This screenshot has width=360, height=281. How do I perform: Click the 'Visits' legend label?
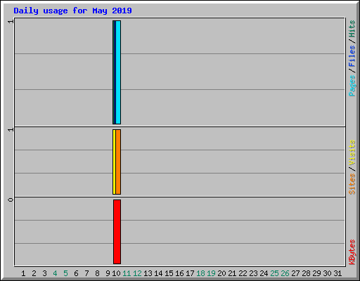click(352, 152)
